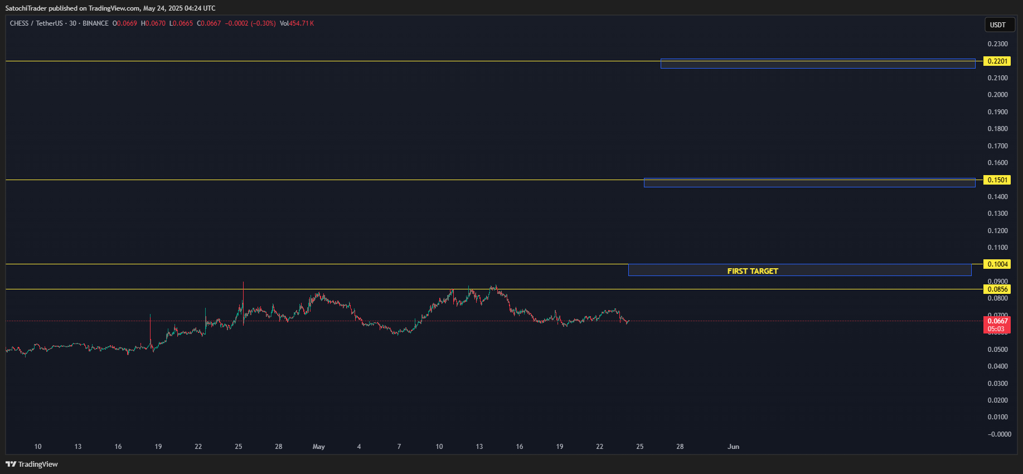This screenshot has height=474, width=1023.
Task: Click the TradingView logo at the bottom
Action: (x=32, y=464)
